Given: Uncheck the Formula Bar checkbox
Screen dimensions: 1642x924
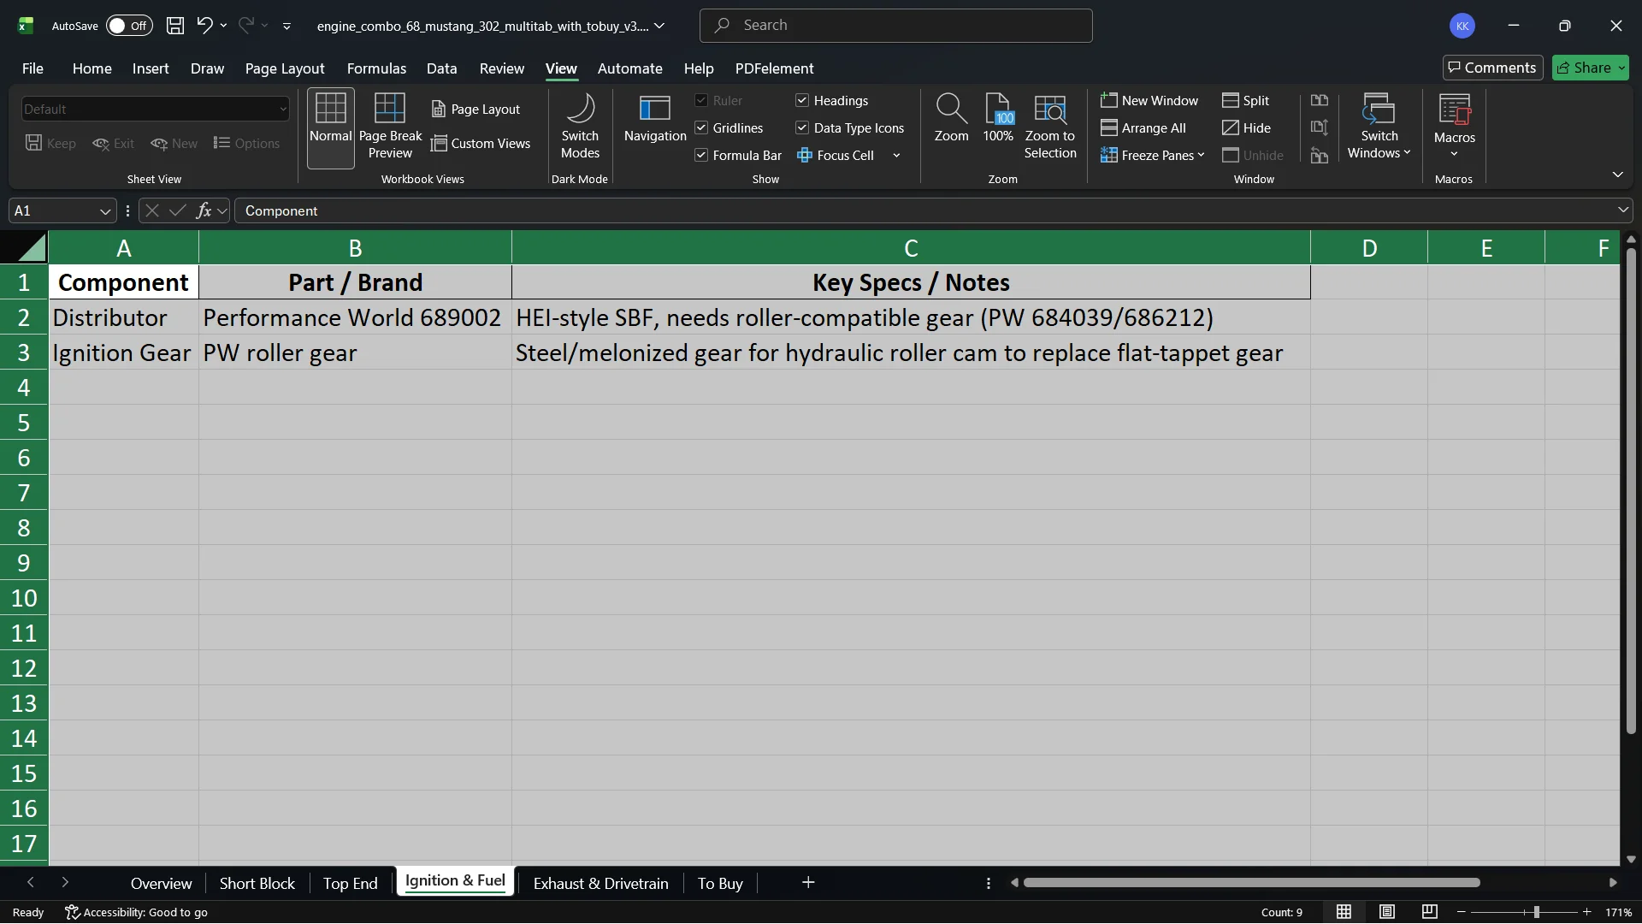Looking at the screenshot, I should pyautogui.click(x=701, y=156).
